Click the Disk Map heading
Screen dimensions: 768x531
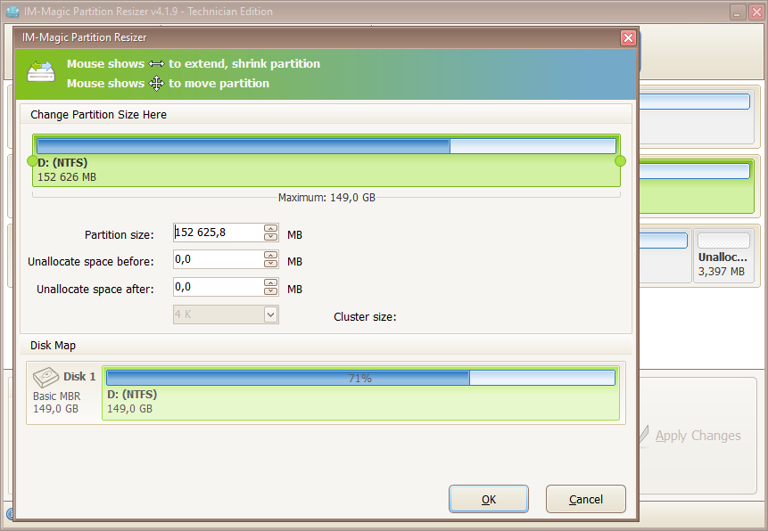pyautogui.click(x=53, y=346)
